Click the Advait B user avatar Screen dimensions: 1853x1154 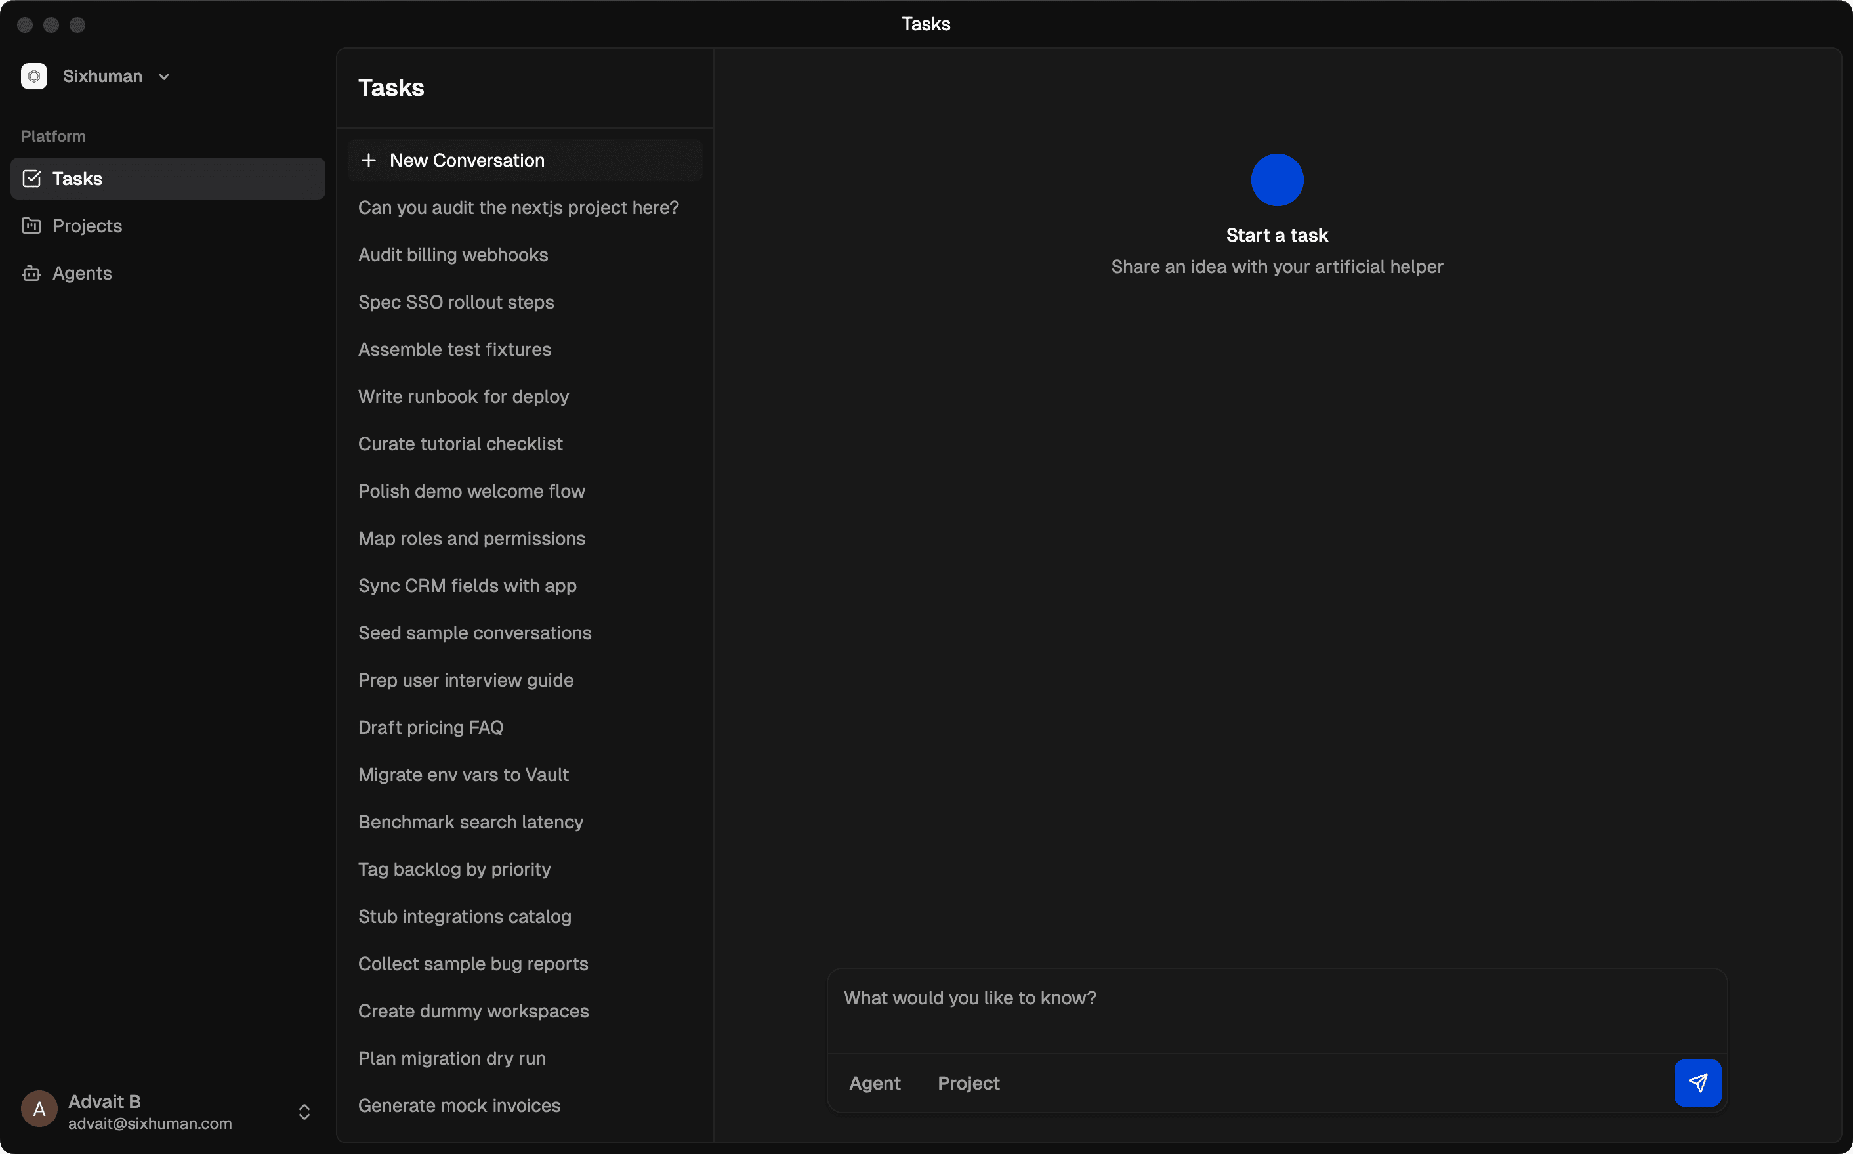click(39, 1110)
